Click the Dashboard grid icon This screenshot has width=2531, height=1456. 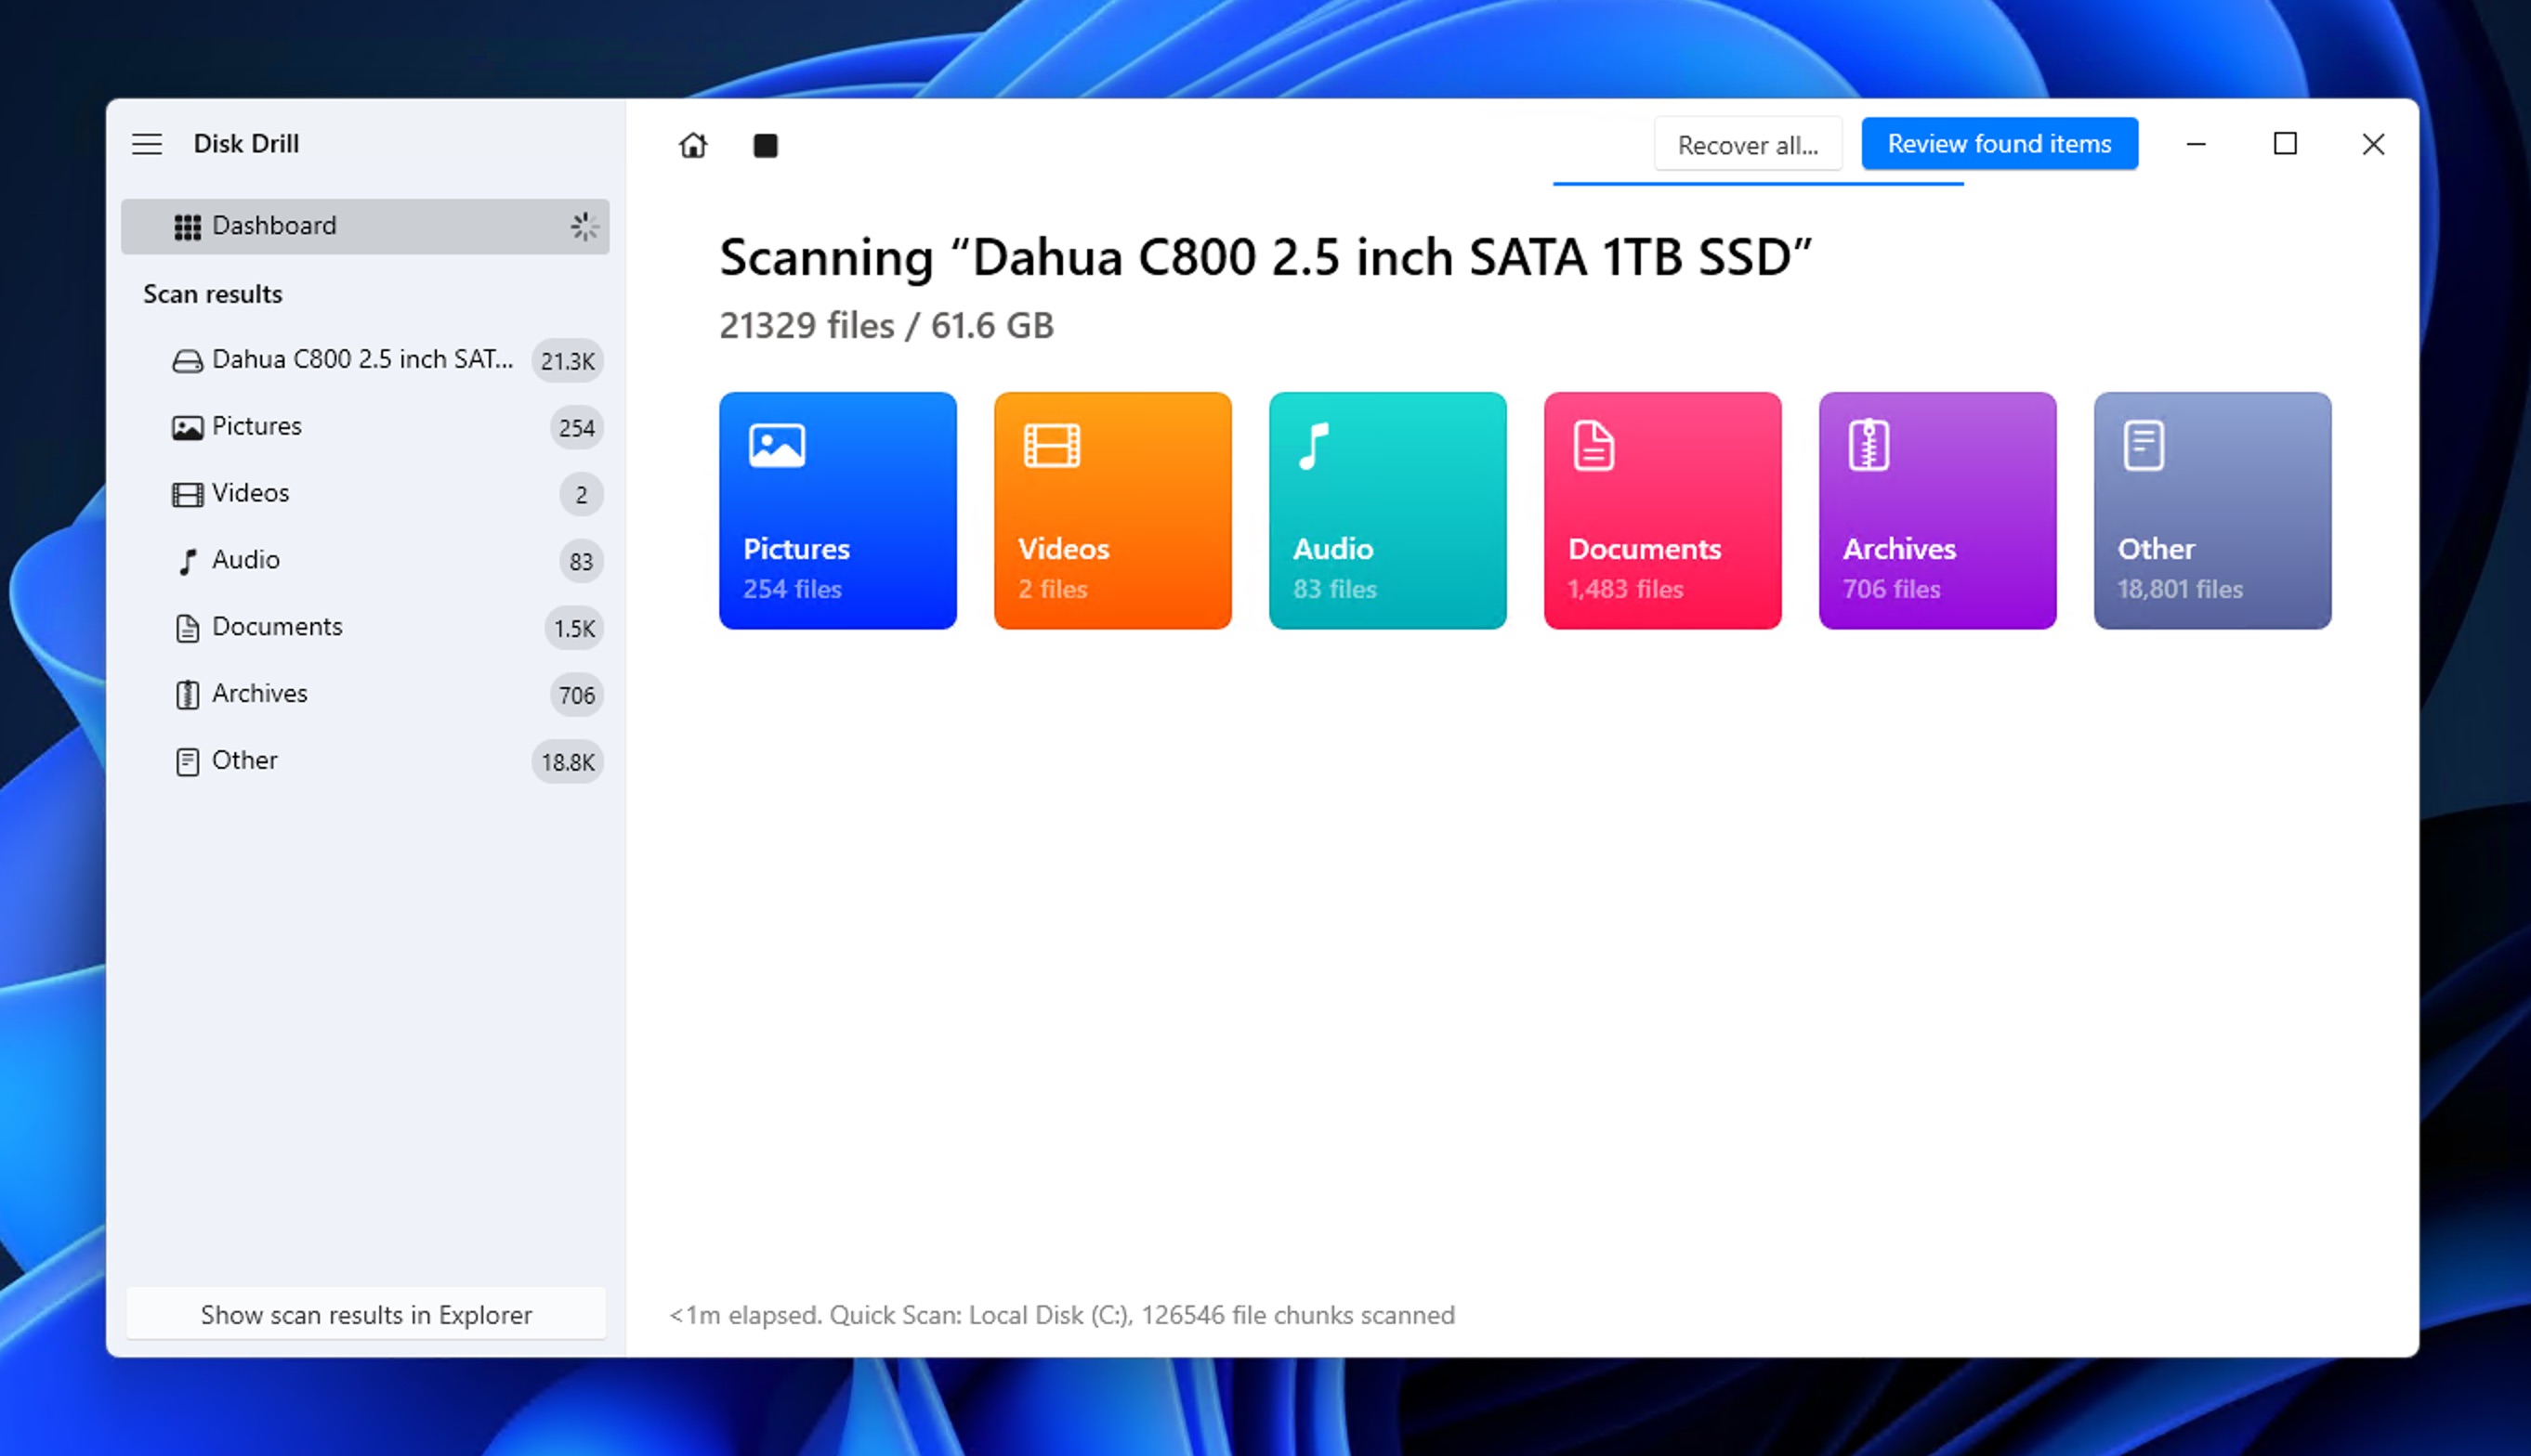[x=187, y=227]
